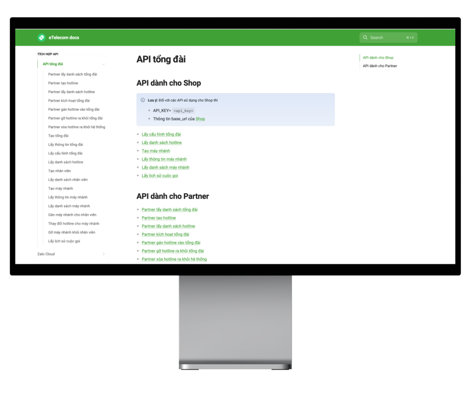Open the Lấy cấu hình tổng đài link
The image size is (472, 402).
[161, 135]
